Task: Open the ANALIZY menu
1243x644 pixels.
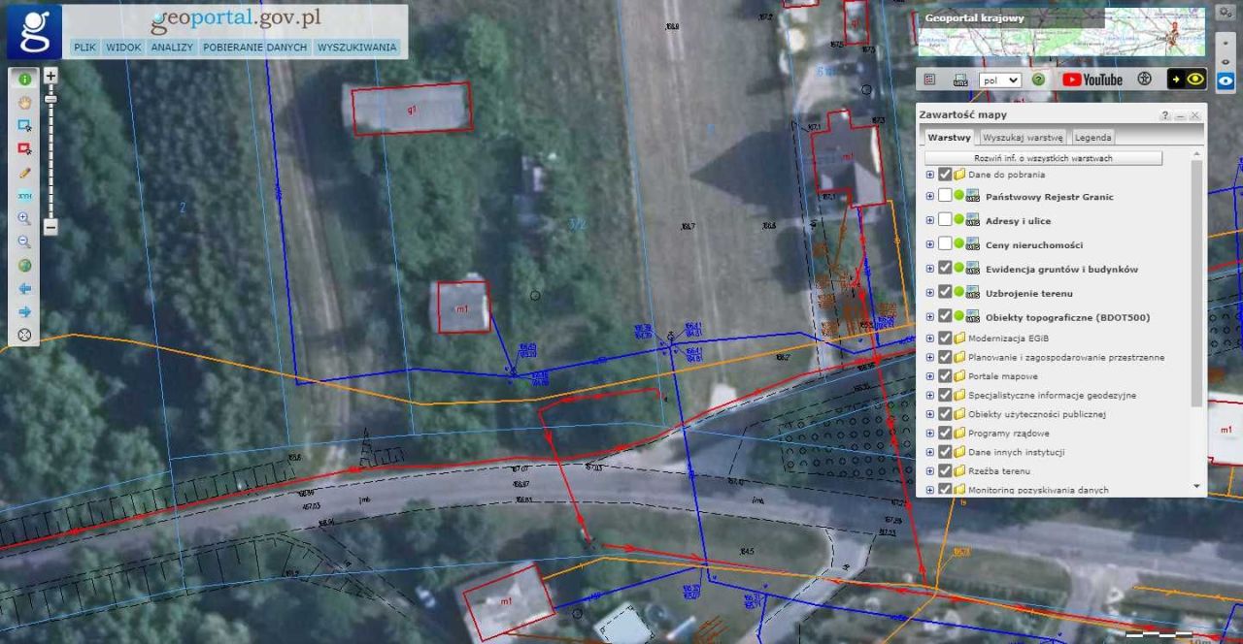Action: click(172, 47)
